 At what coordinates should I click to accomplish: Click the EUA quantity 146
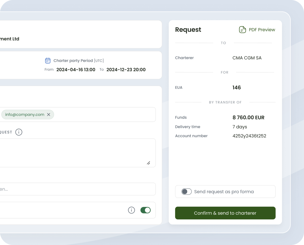tap(237, 88)
